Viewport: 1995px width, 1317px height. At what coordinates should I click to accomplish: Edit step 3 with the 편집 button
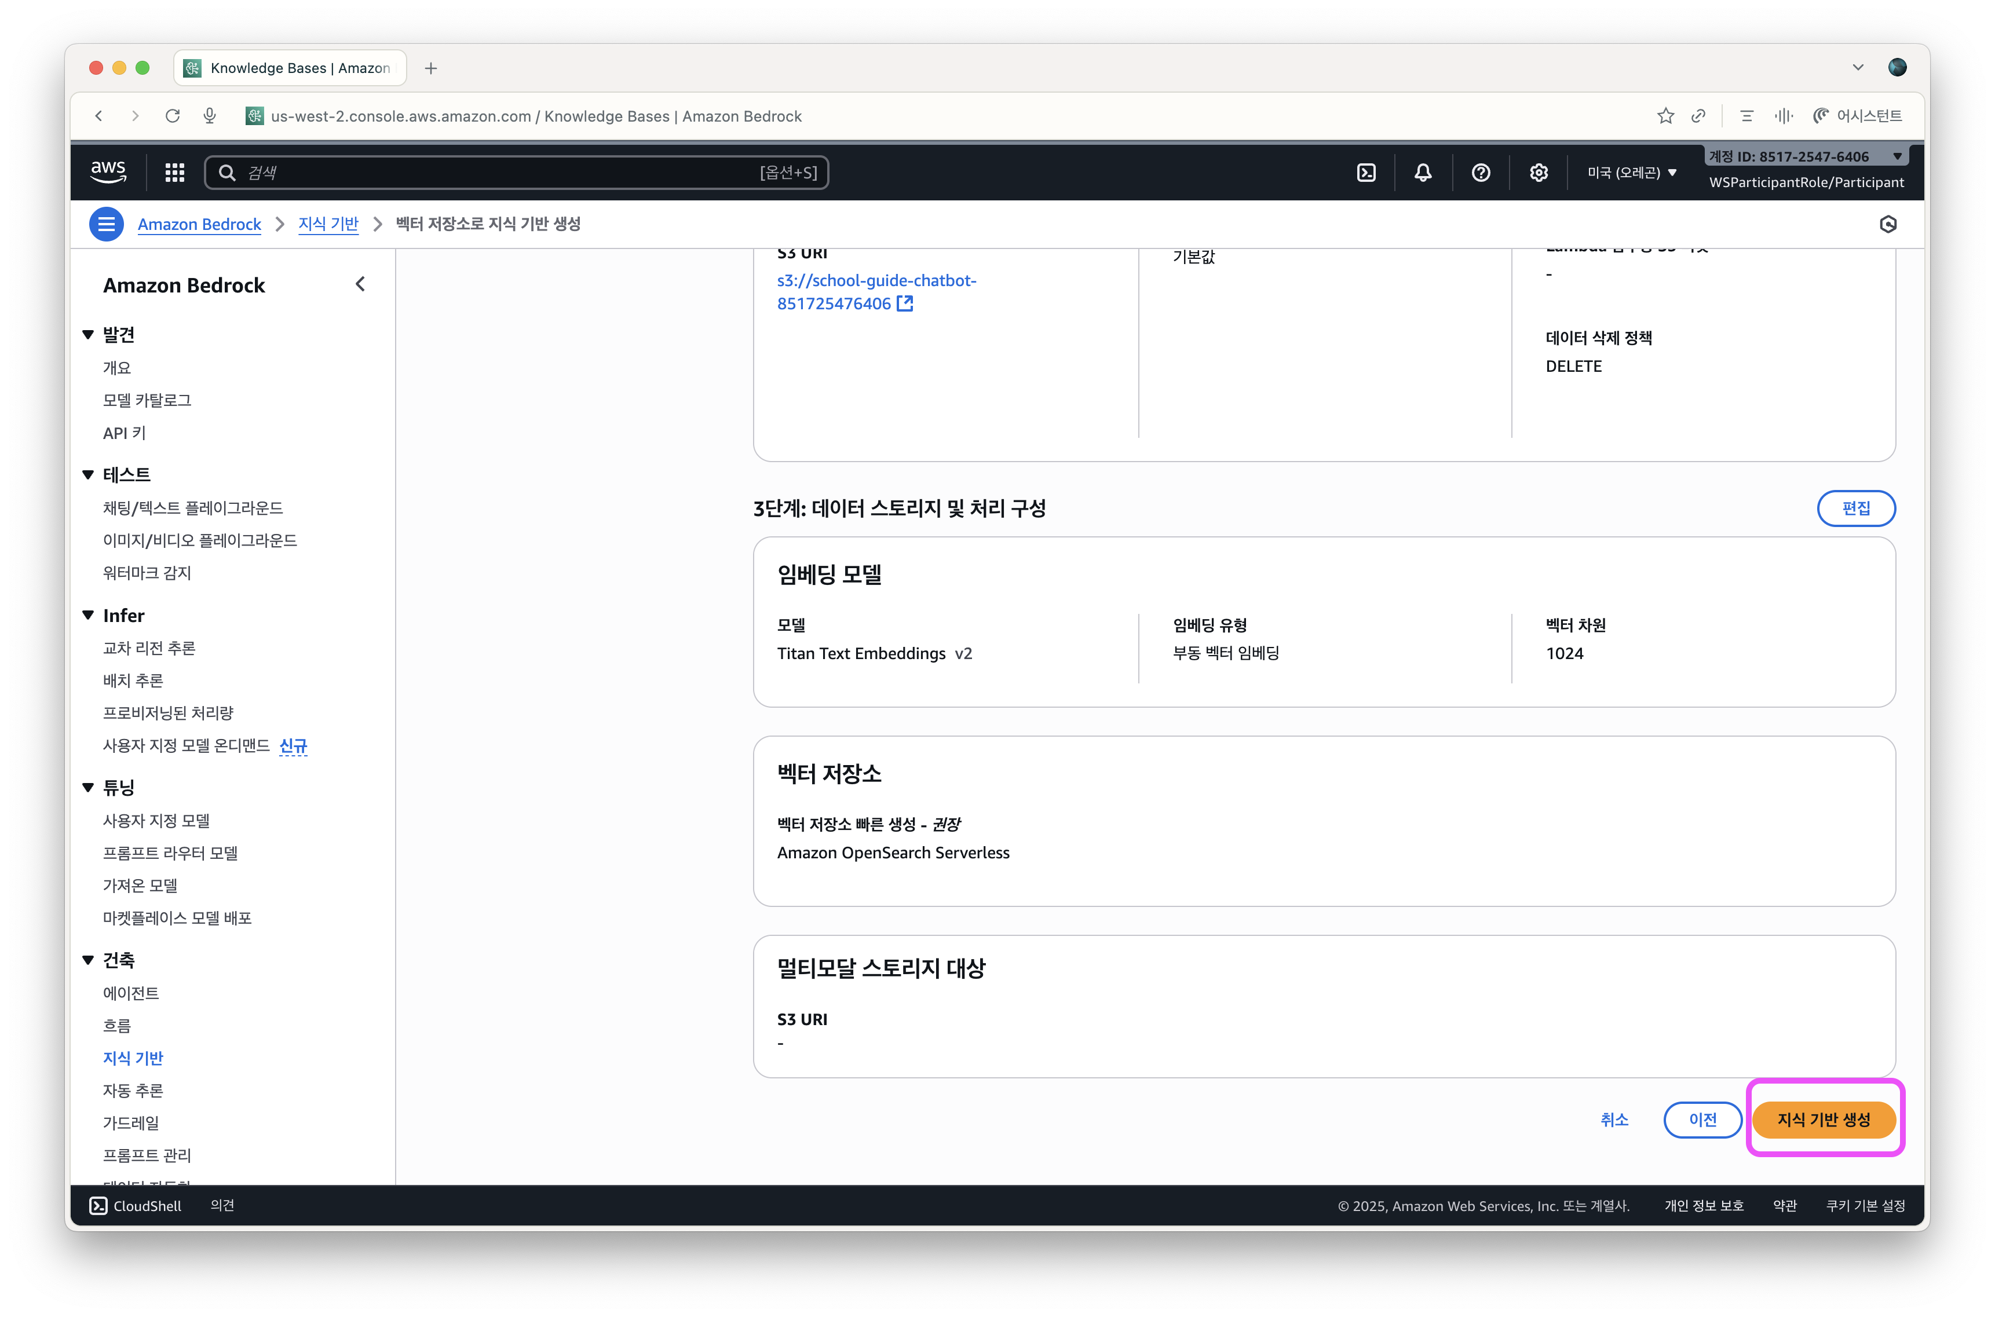[x=1855, y=508]
